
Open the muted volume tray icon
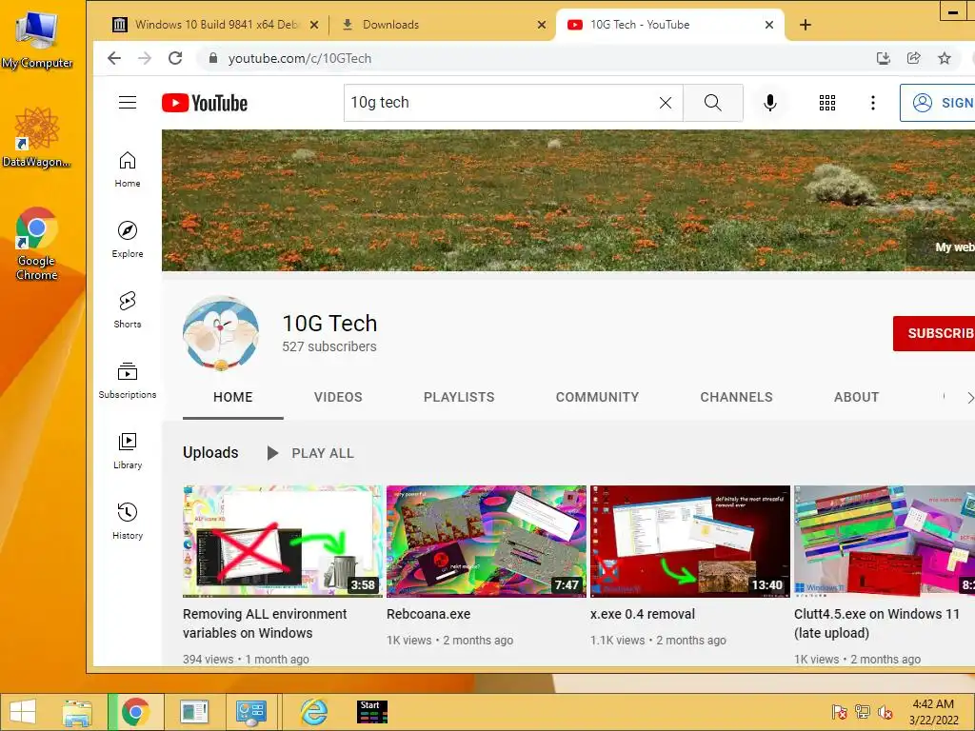click(x=885, y=712)
